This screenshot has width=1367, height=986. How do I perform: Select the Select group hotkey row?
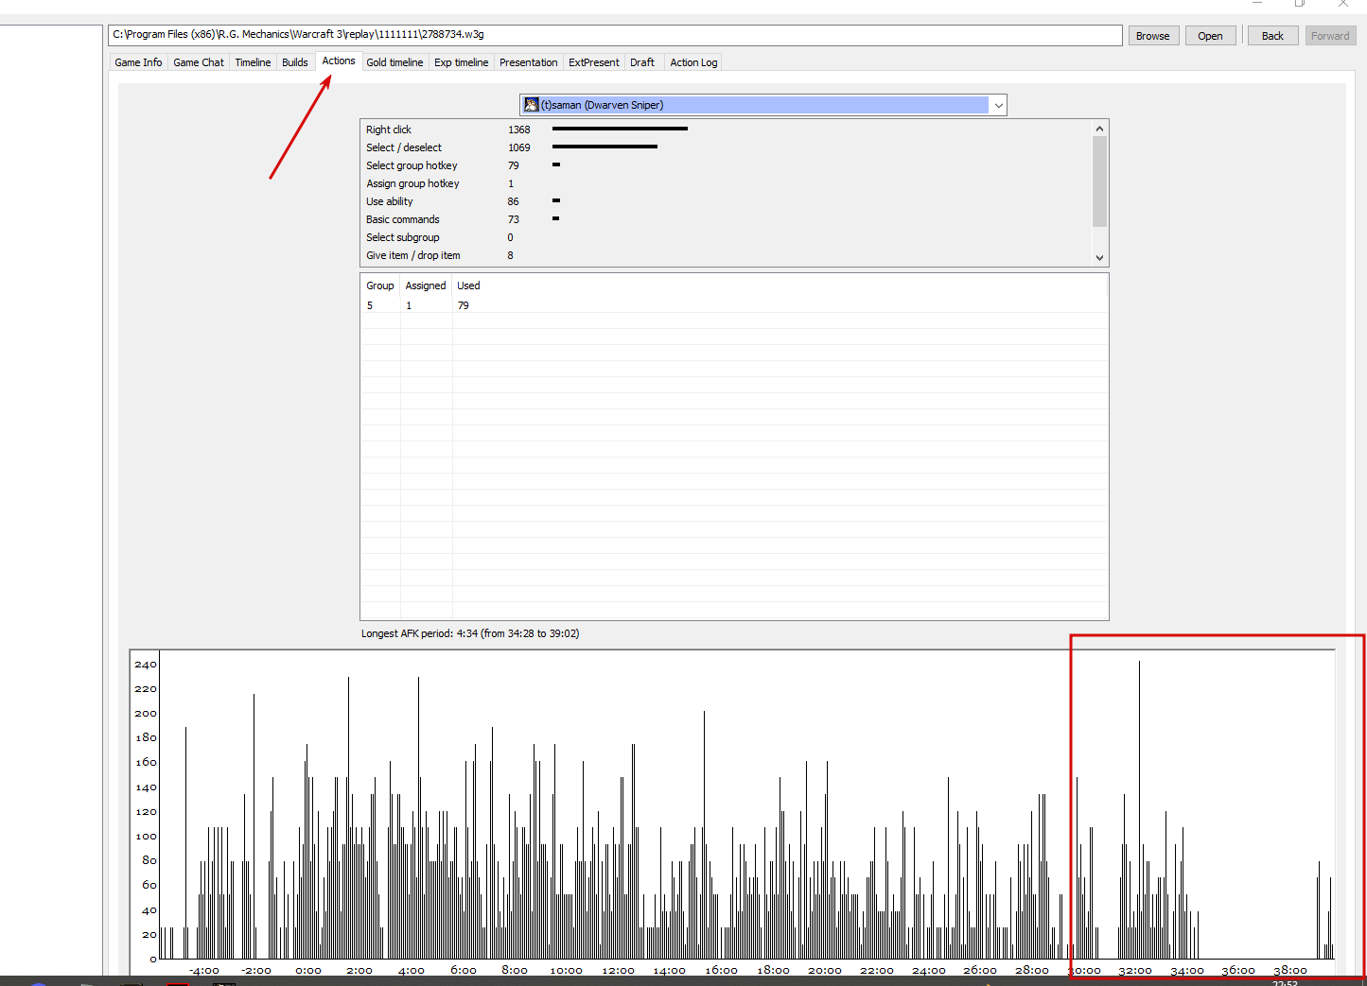[x=726, y=165]
